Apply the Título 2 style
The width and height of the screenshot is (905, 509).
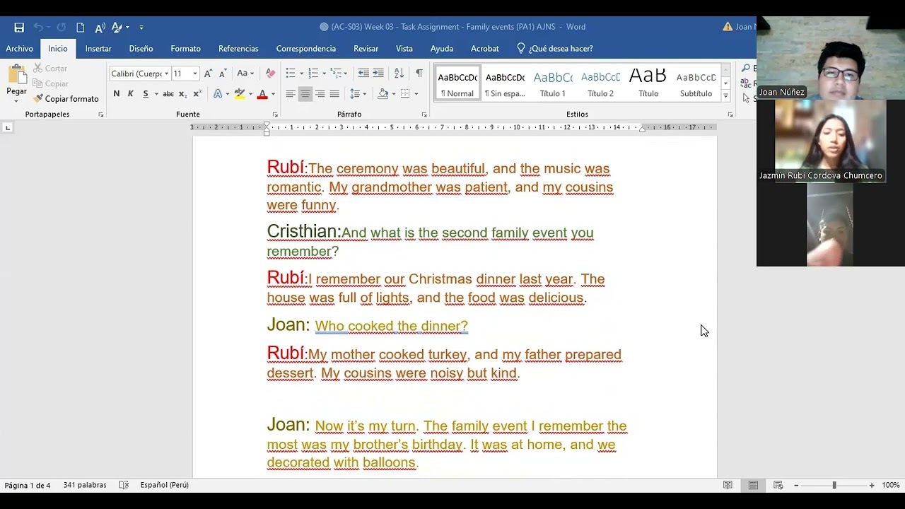point(601,84)
